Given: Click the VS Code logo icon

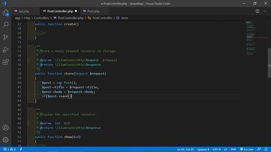Looking at the screenshot, I should click(4, 3).
